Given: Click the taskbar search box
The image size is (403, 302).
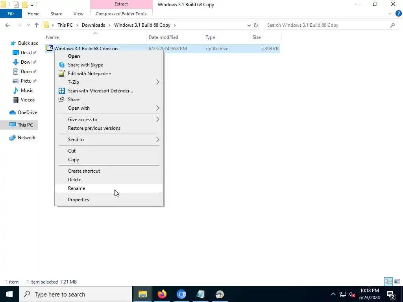Looking at the screenshot, I should pyautogui.click(x=76, y=294).
